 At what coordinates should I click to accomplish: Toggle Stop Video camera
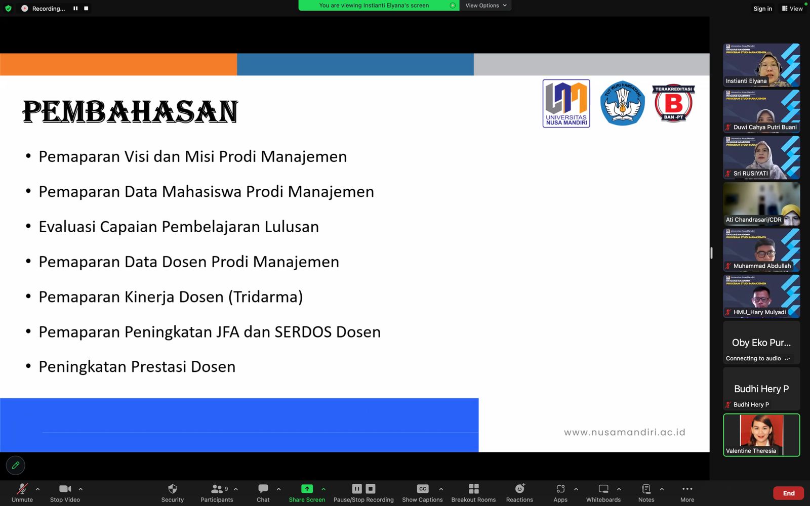tap(65, 493)
